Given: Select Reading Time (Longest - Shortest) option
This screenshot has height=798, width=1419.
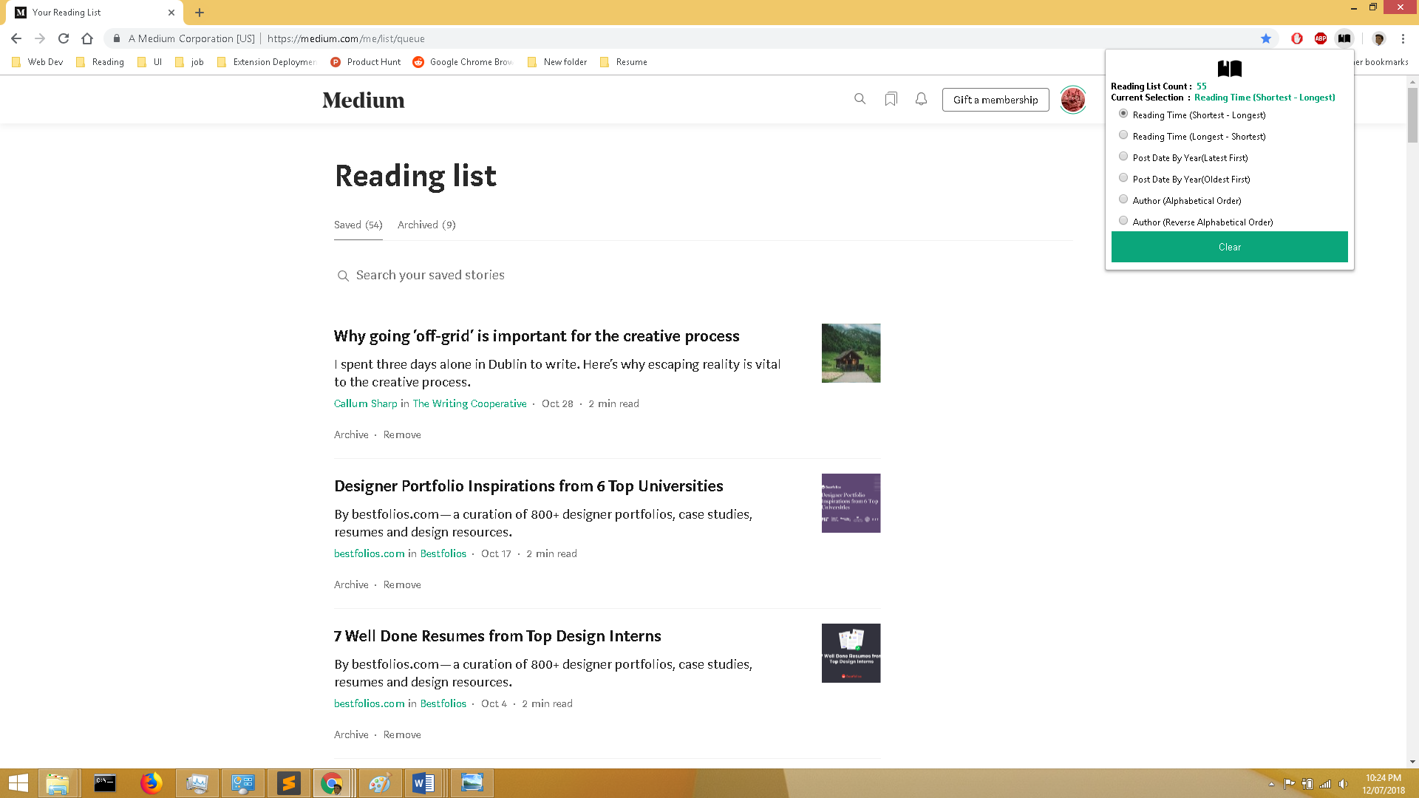Looking at the screenshot, I should point(1123,134).
